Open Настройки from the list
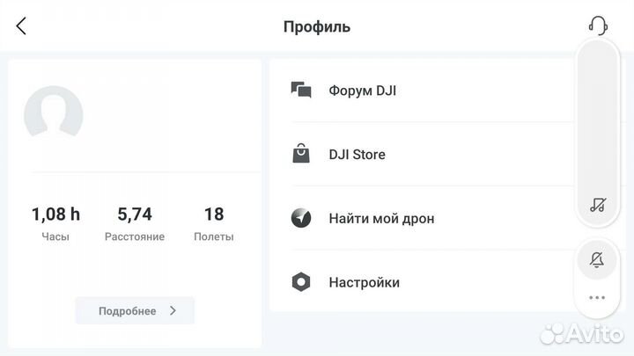The height and width of the screenshot is (356, 634). tap(364, 282)
